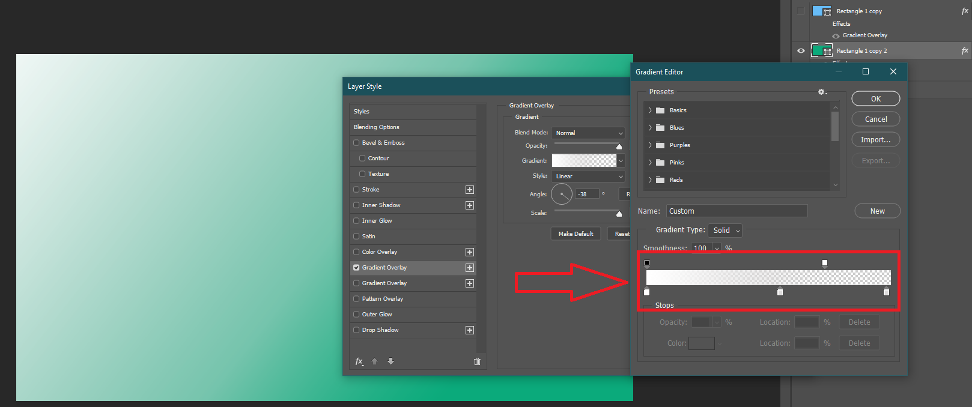
Task: Click the Import... button
Action: tap(875, 140)
